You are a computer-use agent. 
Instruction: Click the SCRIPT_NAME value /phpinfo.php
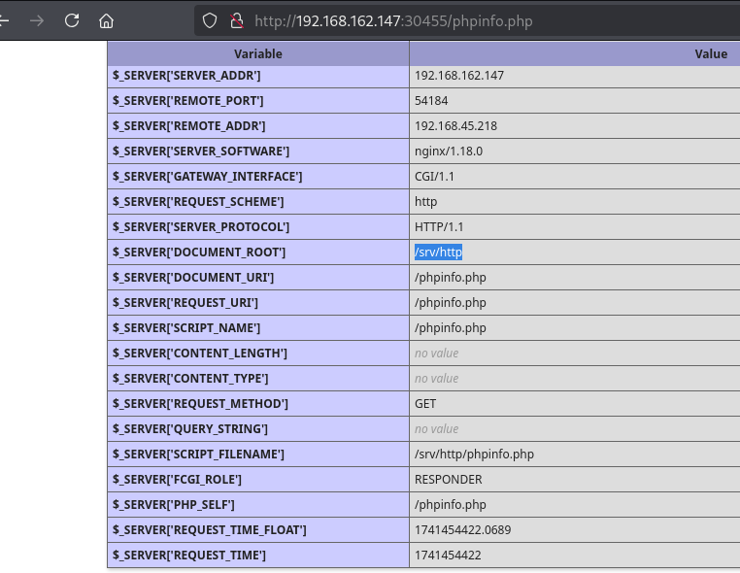tap(451, 328)
